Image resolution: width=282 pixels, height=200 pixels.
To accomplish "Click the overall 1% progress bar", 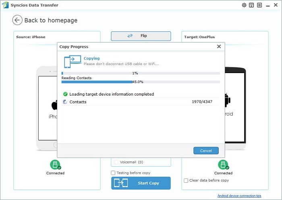I will (x=141, y=73).
